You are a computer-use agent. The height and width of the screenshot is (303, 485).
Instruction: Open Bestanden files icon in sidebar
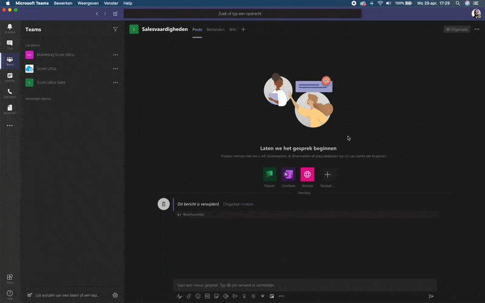[x=10, y=108]
